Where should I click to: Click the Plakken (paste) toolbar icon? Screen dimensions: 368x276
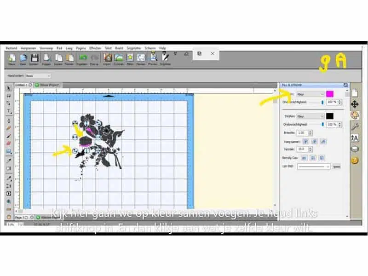tap(69, 58)
